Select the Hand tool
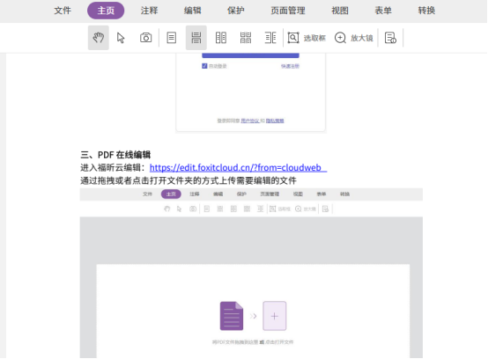The image size is (488, 359). [x=99, y=38]
